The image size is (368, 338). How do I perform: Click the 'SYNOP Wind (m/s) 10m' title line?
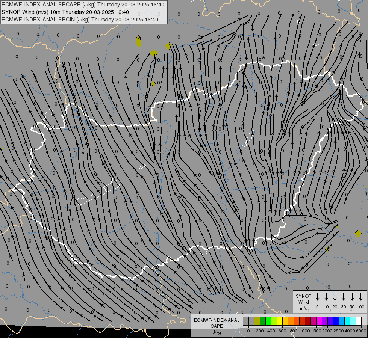click(65, 12)
